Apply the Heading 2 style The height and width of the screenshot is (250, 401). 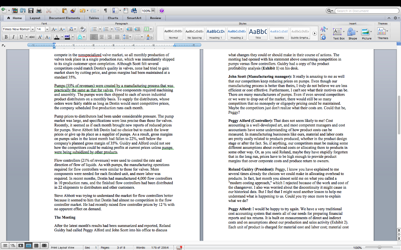coord(237,34)
